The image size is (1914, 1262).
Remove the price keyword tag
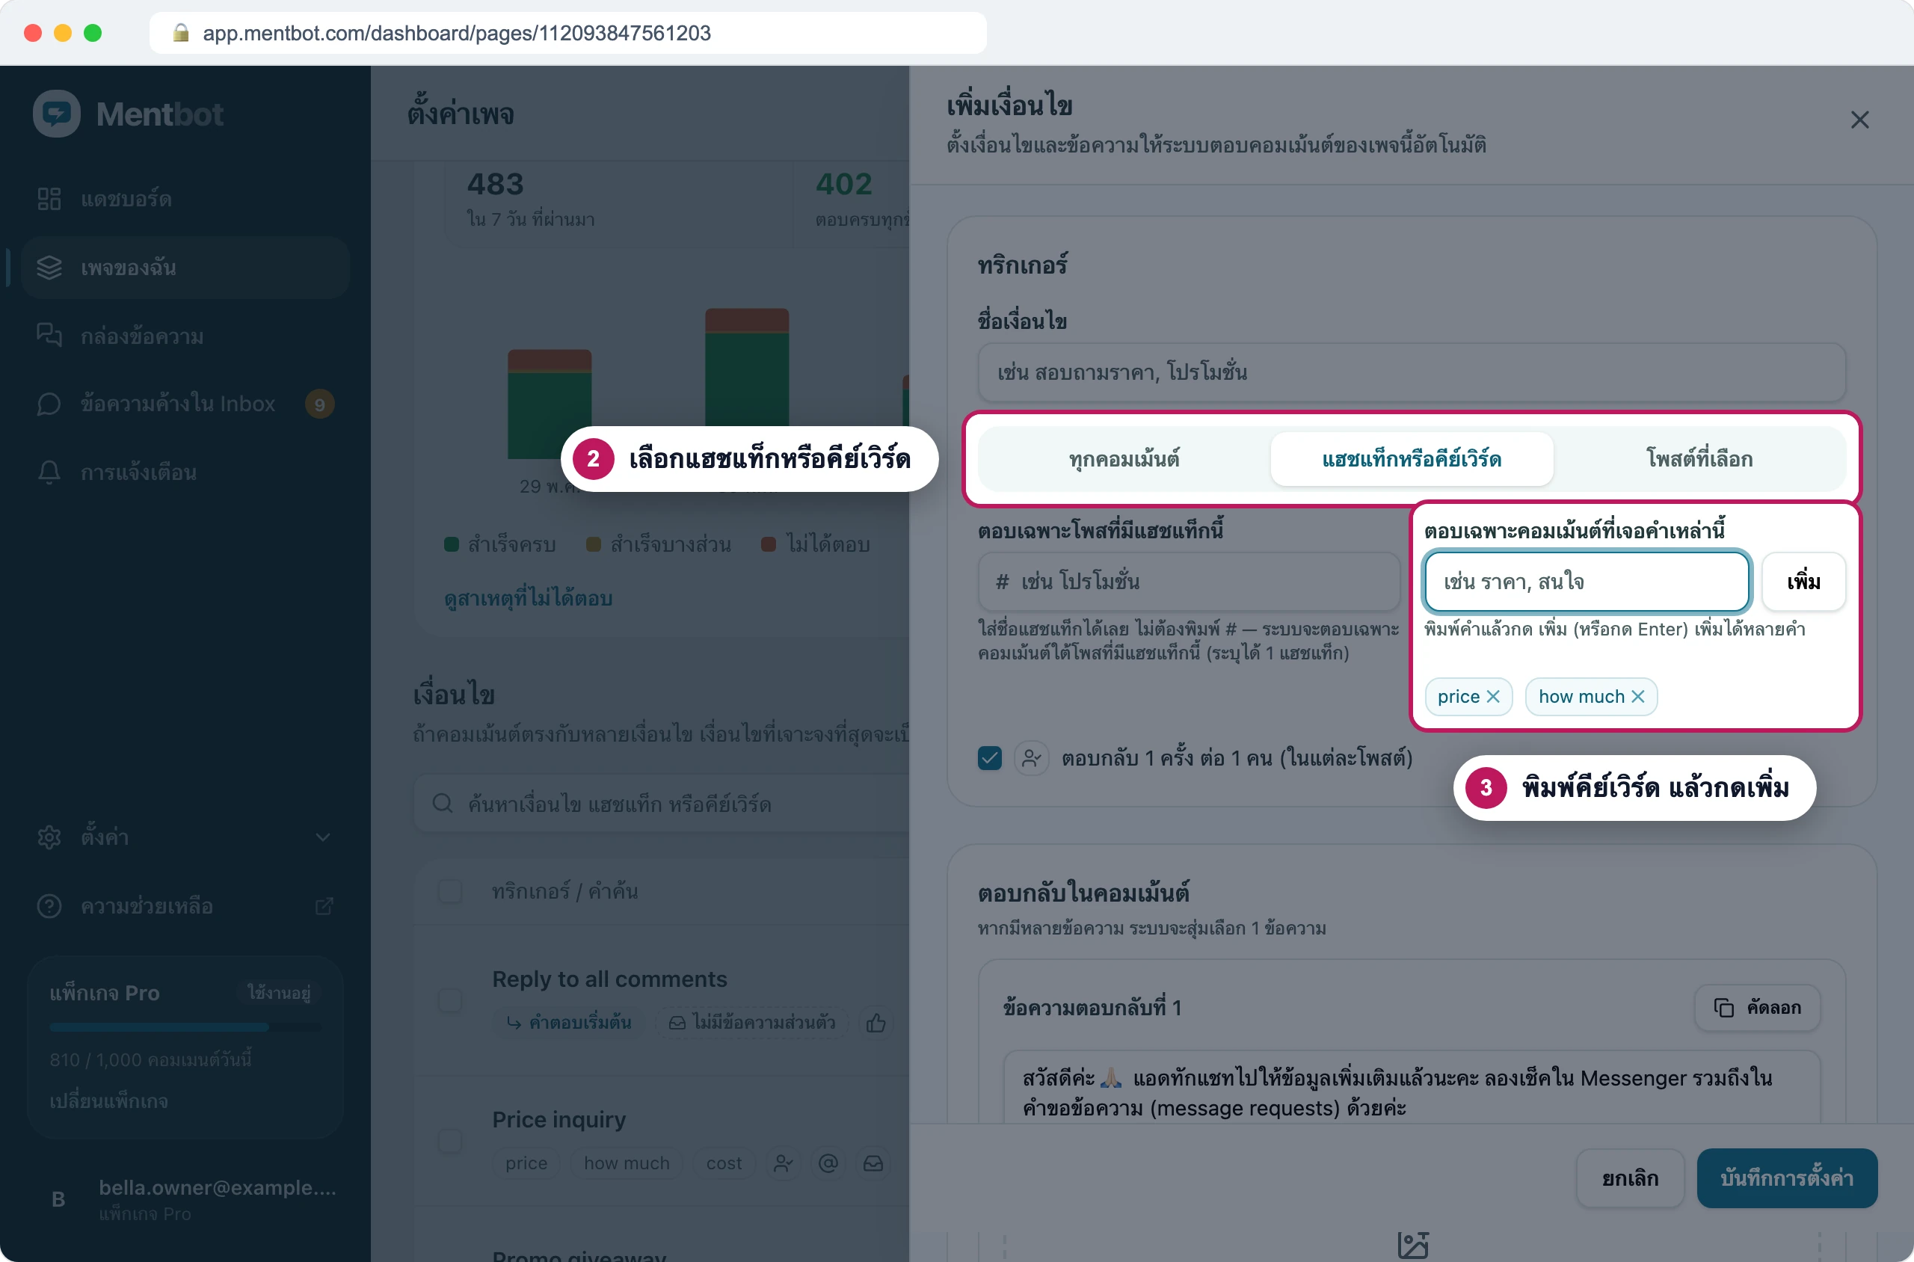(1492, 696)
